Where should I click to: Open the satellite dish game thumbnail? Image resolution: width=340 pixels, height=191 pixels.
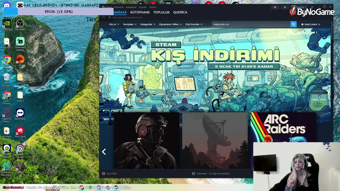(215, 141)
